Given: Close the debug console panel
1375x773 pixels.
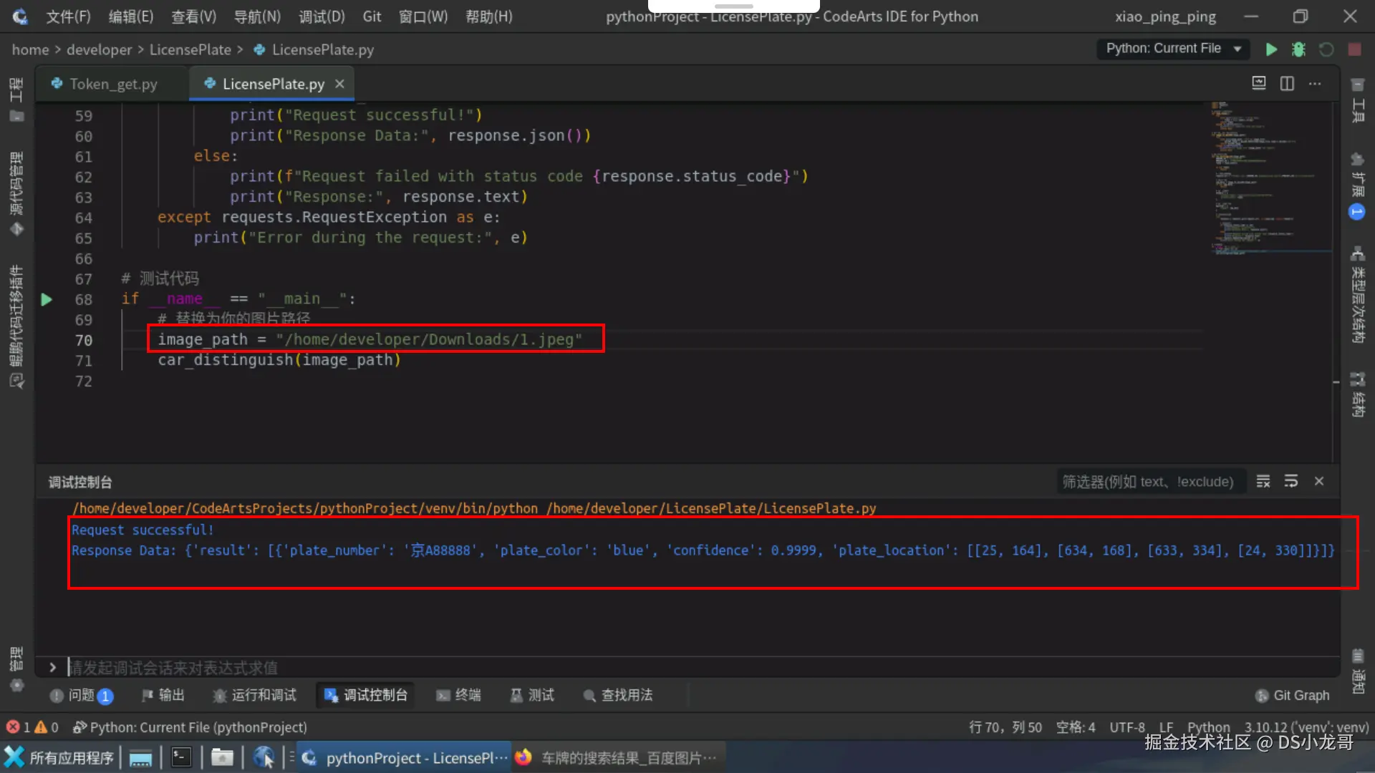Looking at the screenshot, I should point(1319,482).
